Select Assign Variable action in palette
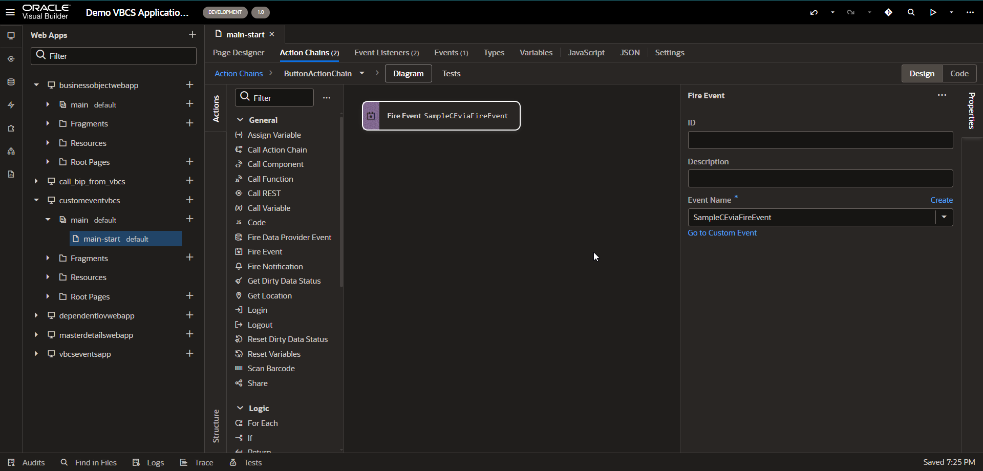This screenshot has height=471, width=983. (274, 135)
